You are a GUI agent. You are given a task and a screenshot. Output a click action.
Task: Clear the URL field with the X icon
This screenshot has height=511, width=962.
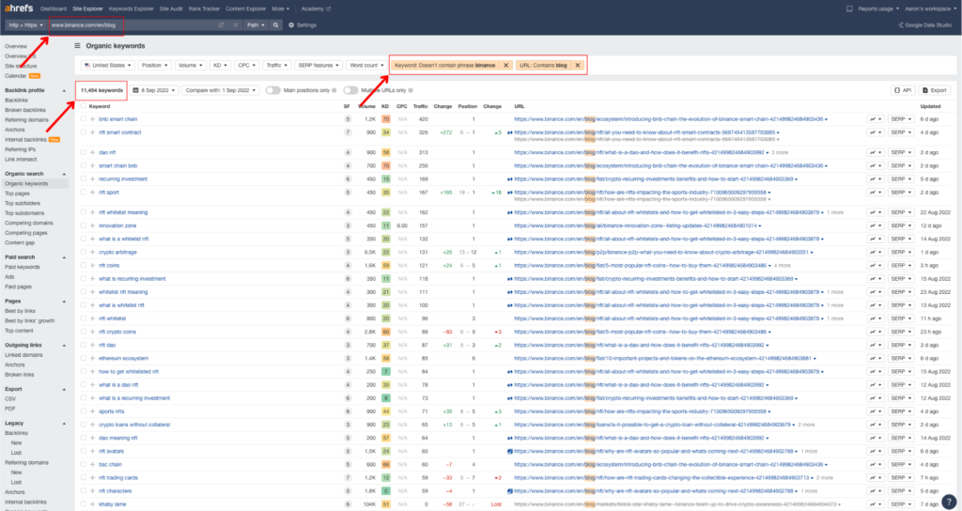point(236,24)
